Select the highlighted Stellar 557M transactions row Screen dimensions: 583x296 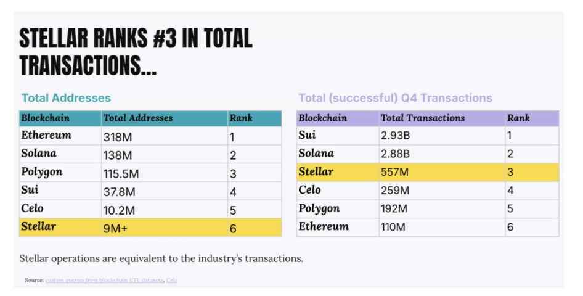pos(427,172)
